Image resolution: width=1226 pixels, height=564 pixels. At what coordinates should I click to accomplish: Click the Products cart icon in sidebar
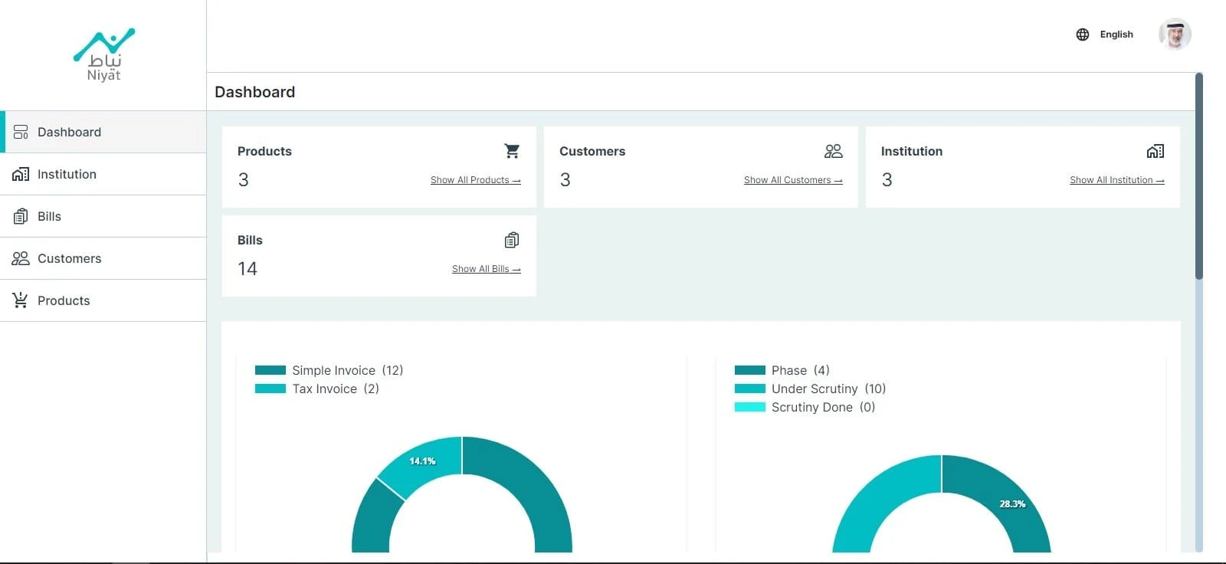point(21,300)
